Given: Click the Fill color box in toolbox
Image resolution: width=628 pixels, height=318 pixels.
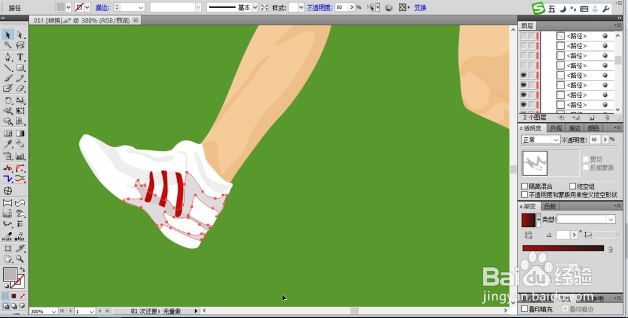Looking at the screenshot, I should [x=10, y=275].
